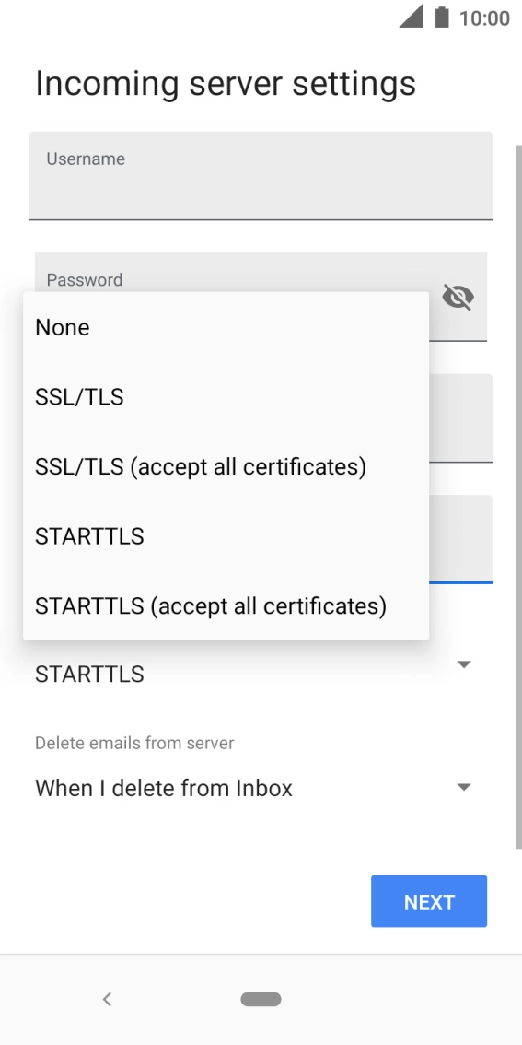
Task: Tap the battery status icon
Action: tap(441, 17)
